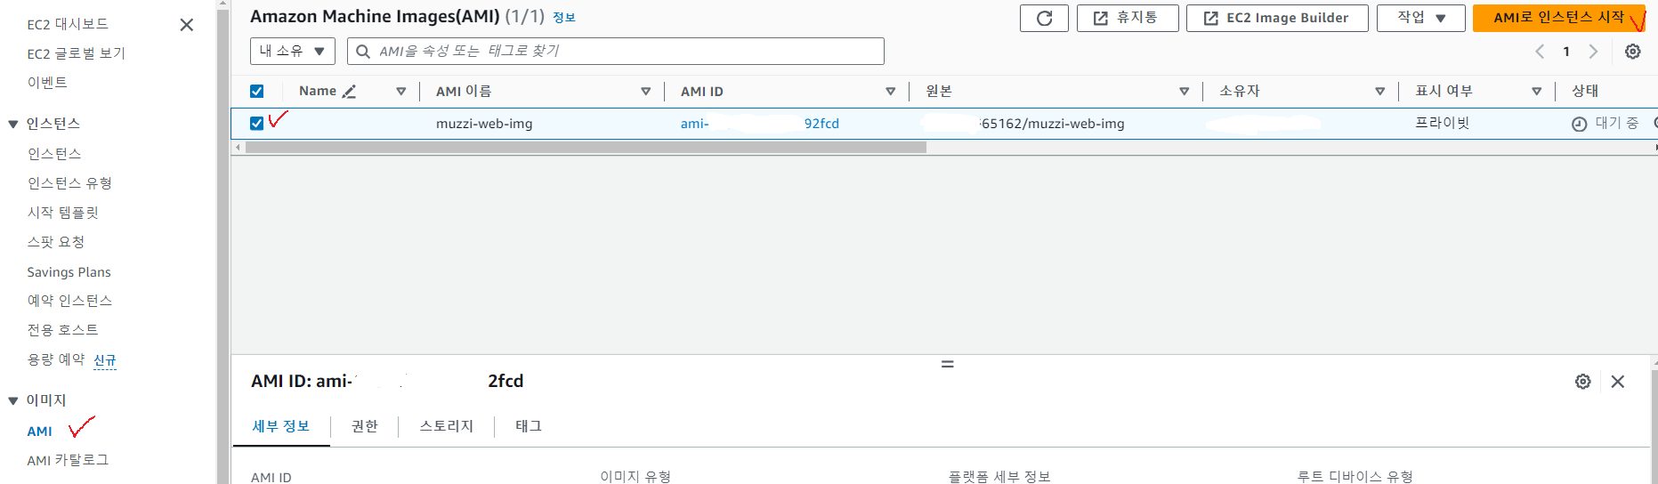Go to previous page of results
The height and width of the screenshot is (484, 1658).
1540,52
